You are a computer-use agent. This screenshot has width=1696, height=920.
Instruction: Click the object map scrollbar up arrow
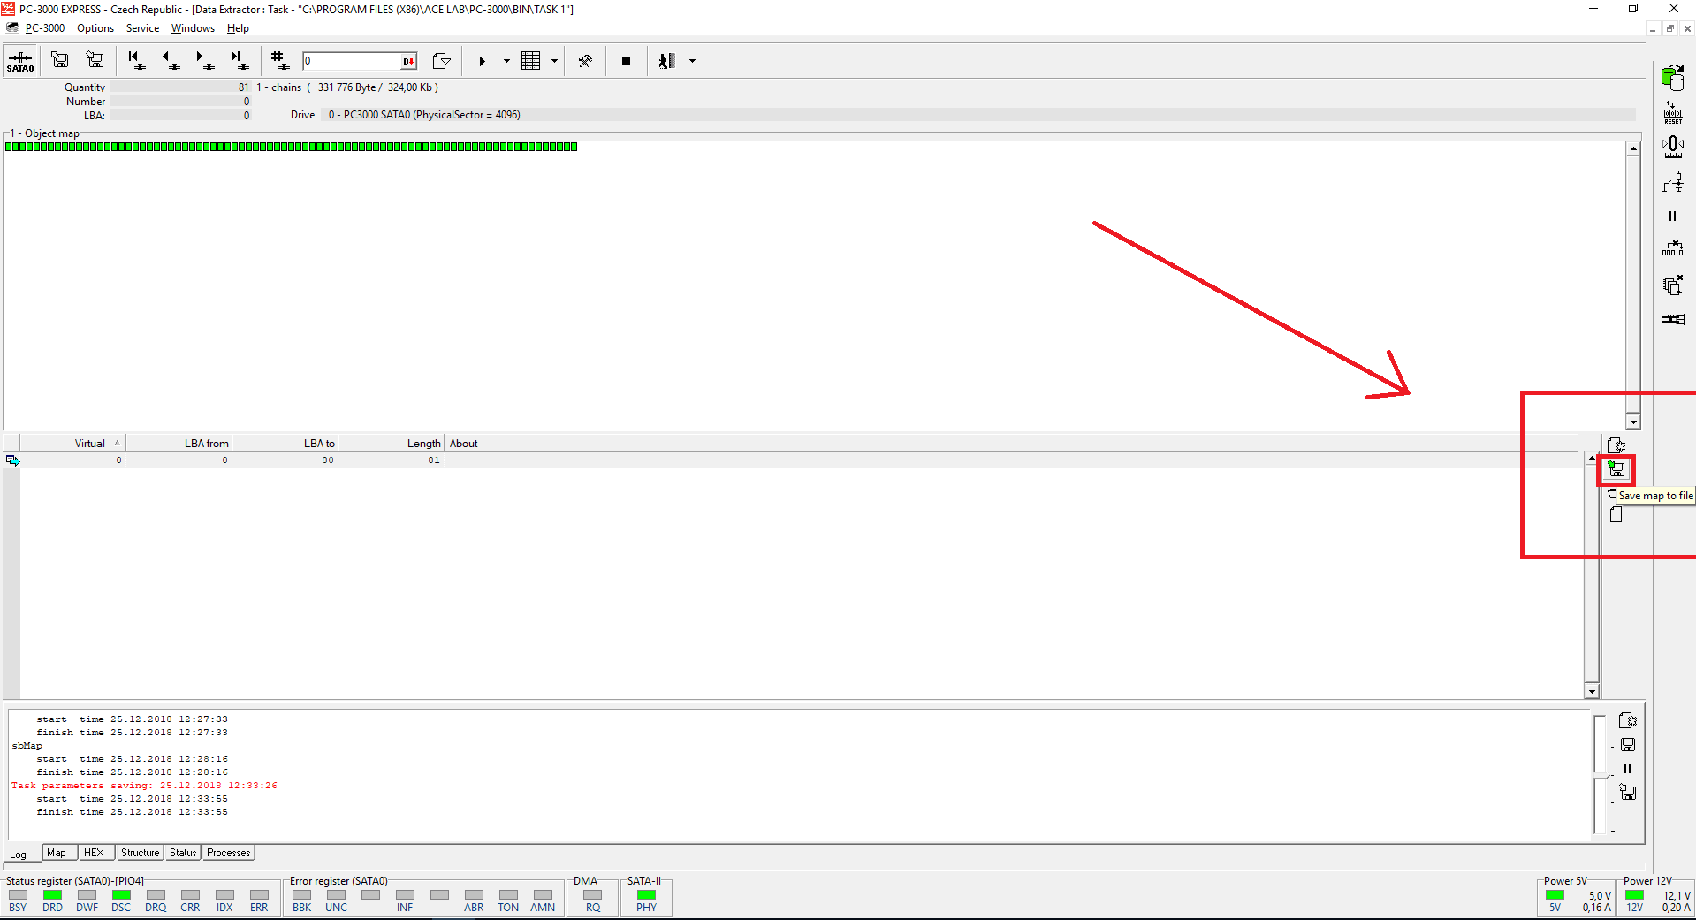point(1633,148)
